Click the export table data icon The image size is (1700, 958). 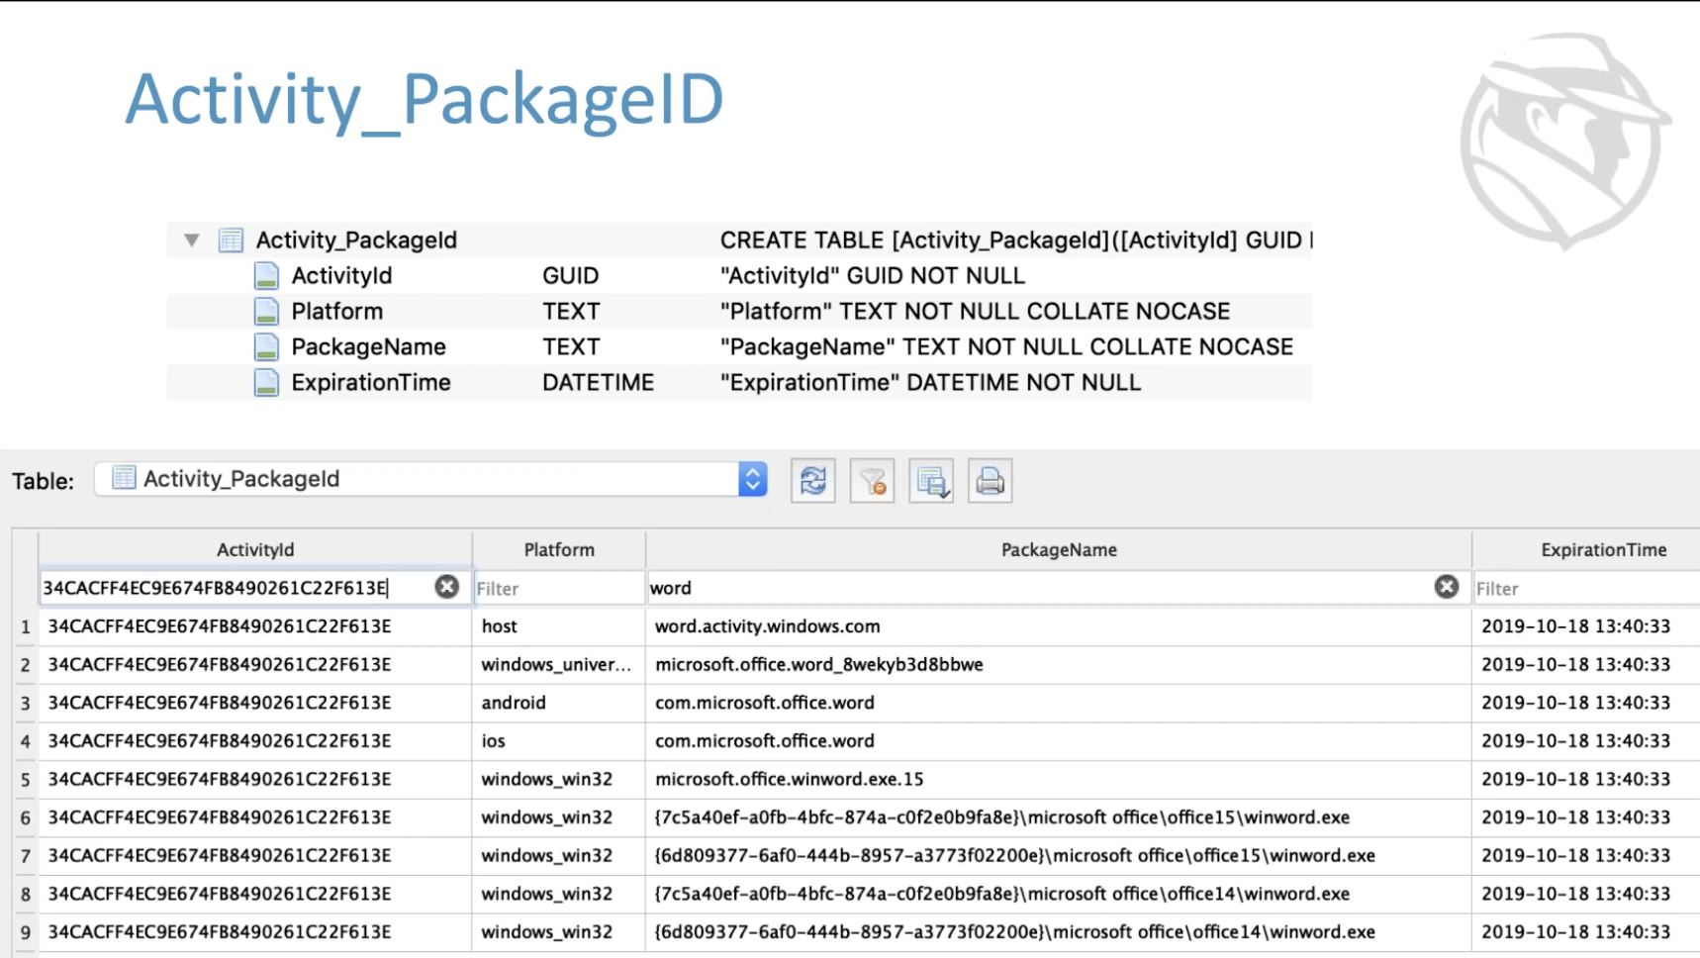(931, 481)
